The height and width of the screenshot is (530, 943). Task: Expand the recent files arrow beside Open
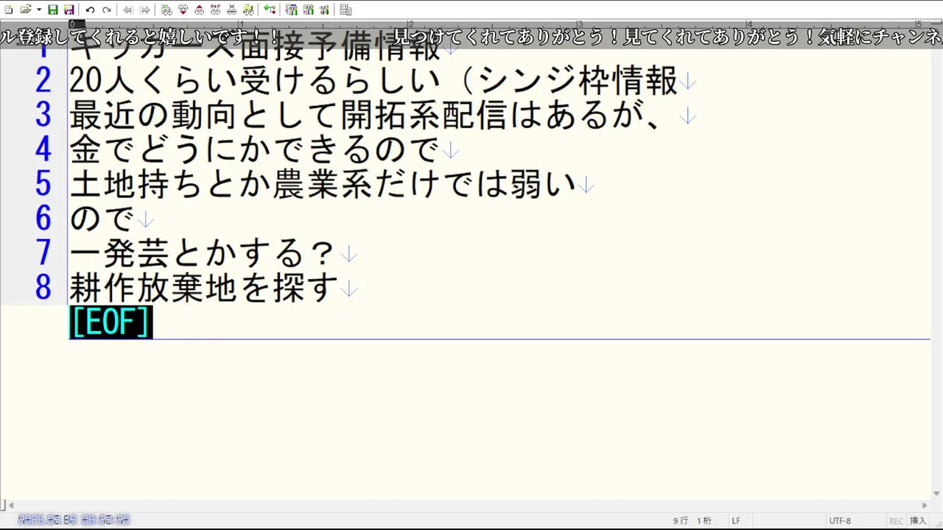coord(39,10)
